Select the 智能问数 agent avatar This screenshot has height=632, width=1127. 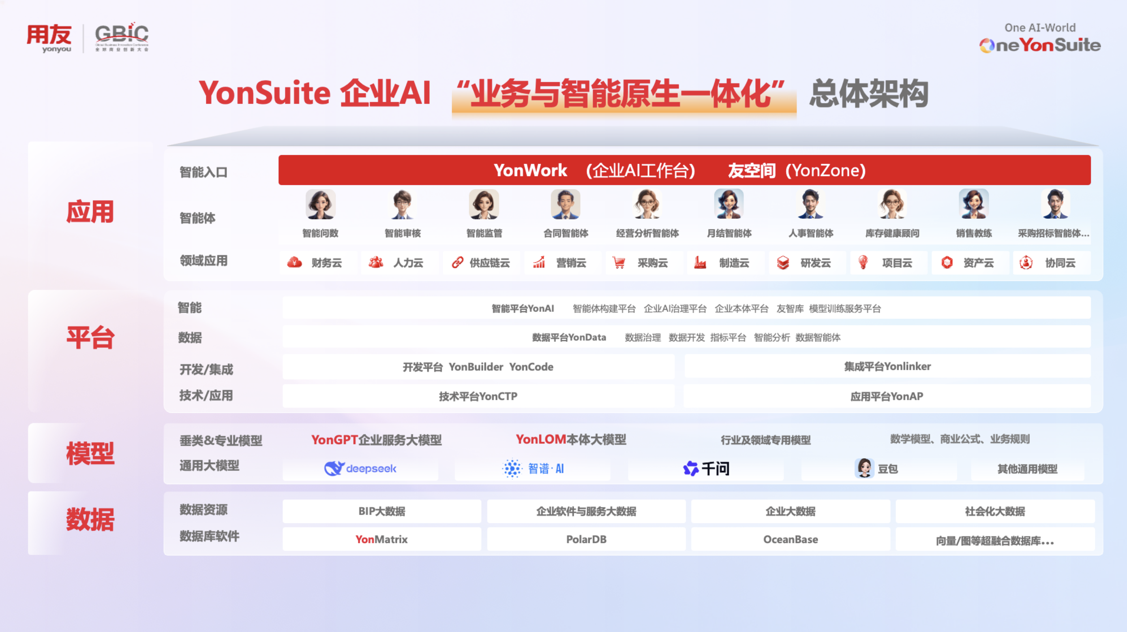pyautogui.click(x=320, y=204)
